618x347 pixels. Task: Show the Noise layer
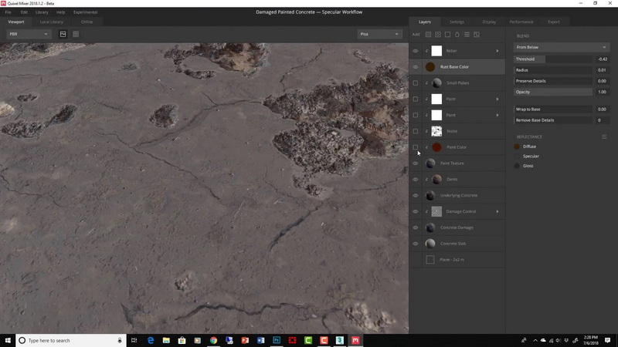point(416,131)
